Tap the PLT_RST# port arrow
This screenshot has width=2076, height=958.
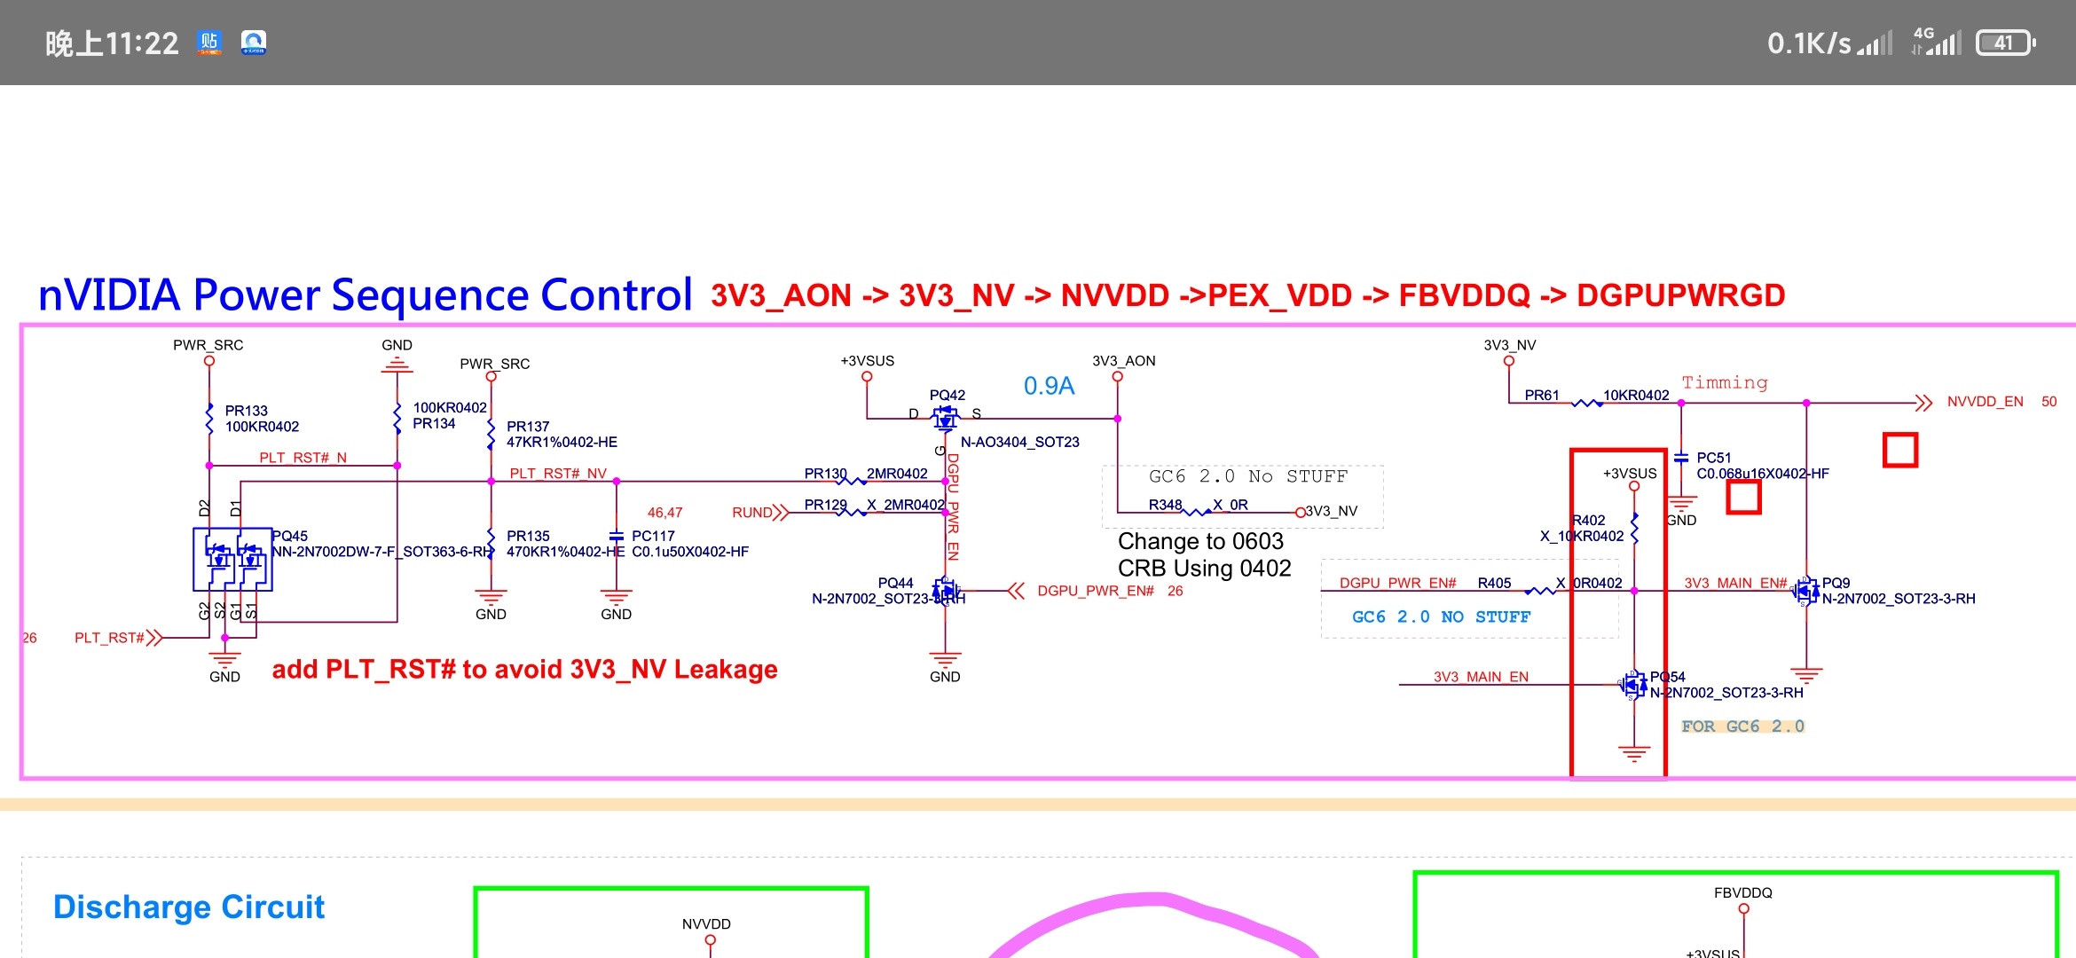click(153, 638)
